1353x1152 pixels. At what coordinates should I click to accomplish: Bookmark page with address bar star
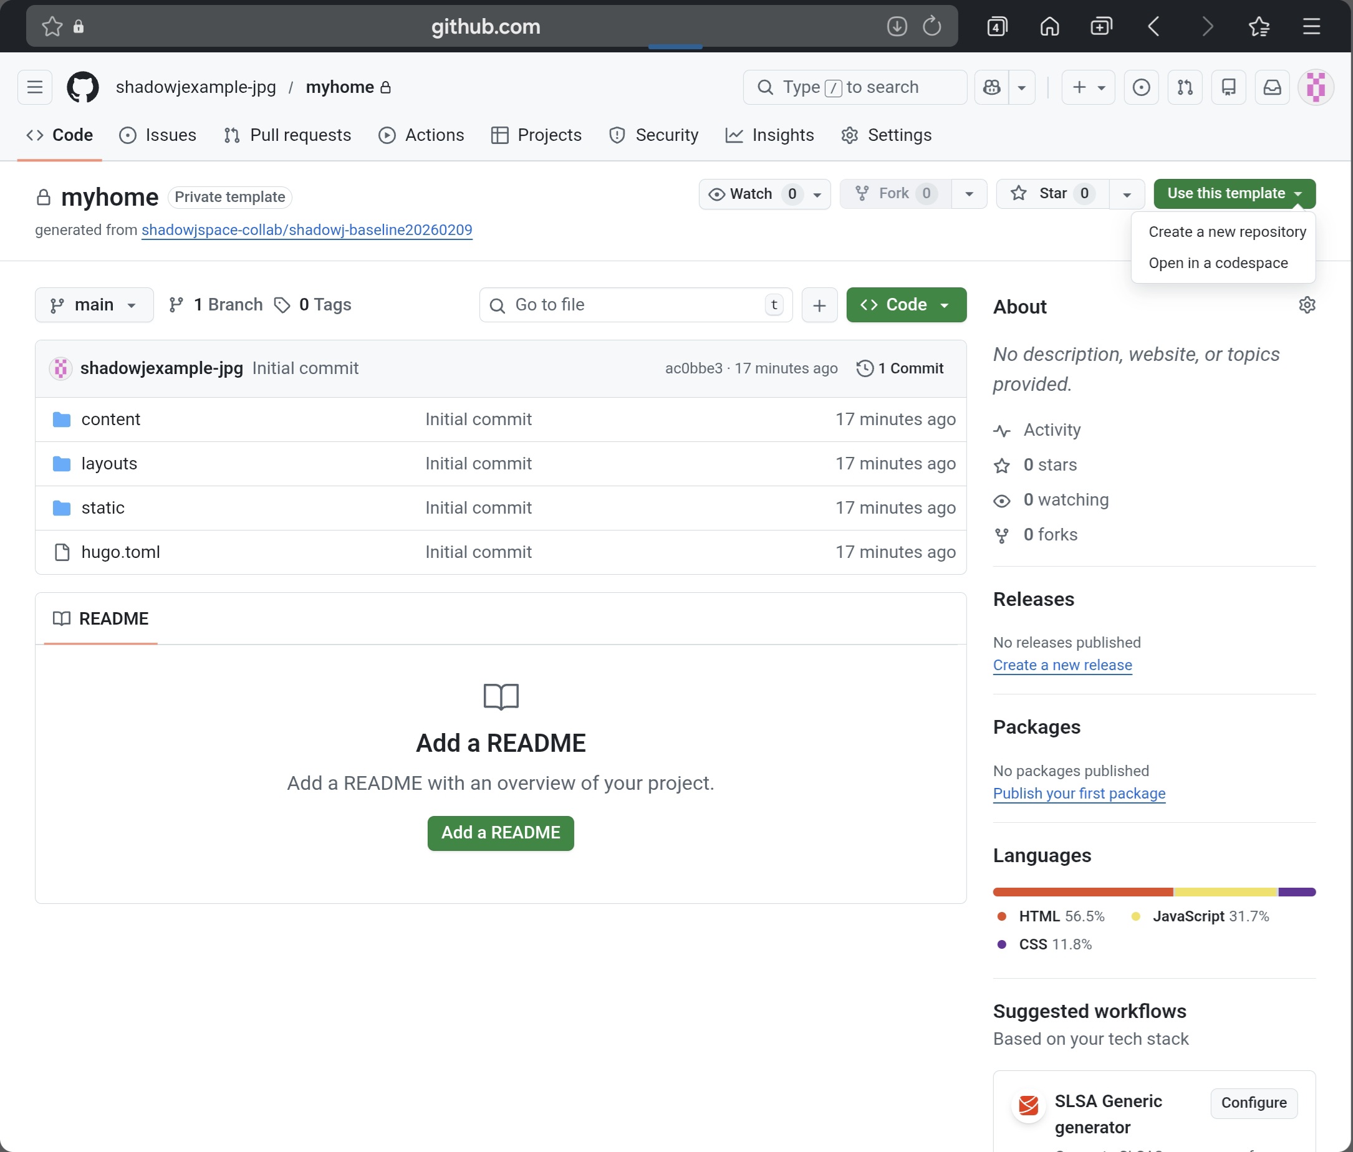point(52,26)
